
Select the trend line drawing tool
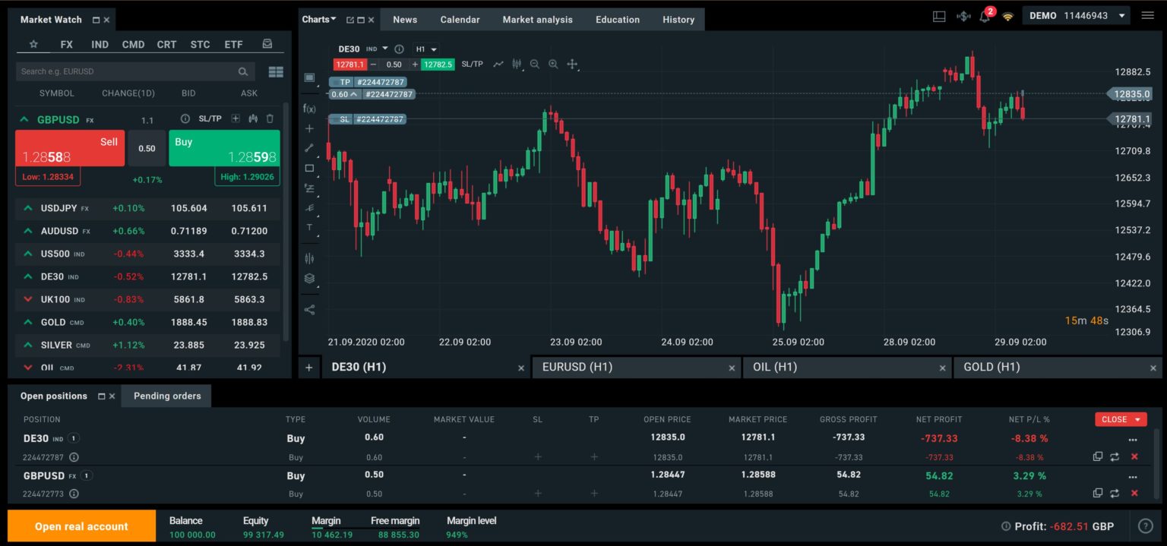click(310, 148)
